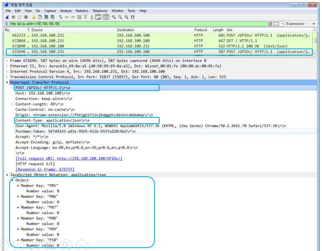The image size is (322, 251).
Task: Zoom in the main window text
Action: [x=113, y=17]
